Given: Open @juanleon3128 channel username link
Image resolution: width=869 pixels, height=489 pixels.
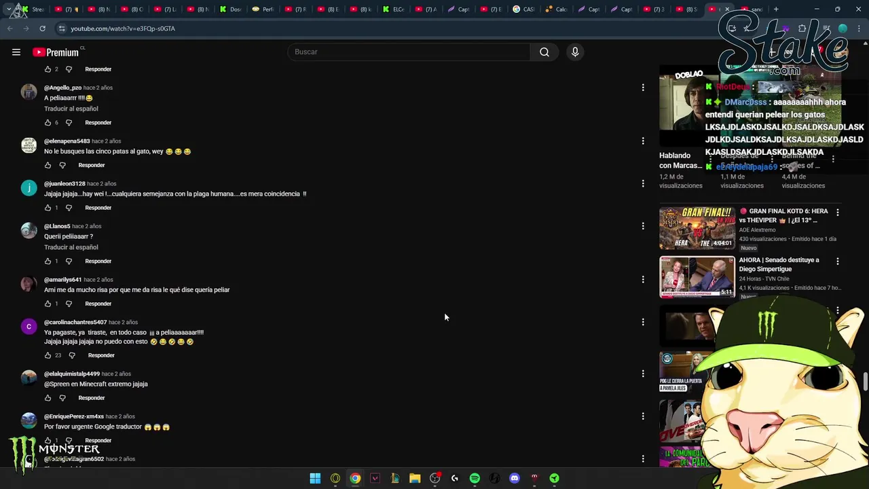Looking at the screenshot, I should click(64, 183).
